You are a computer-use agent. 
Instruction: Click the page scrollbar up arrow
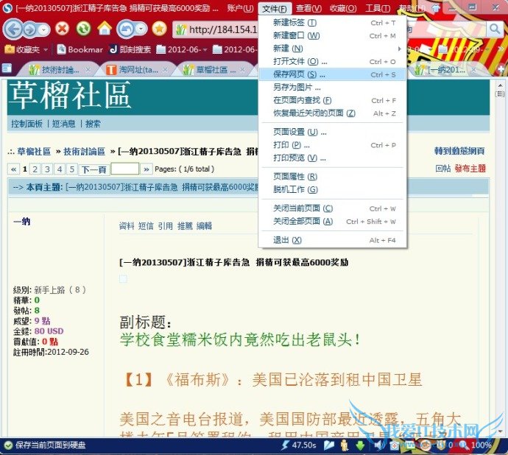[x=500, y=85]
